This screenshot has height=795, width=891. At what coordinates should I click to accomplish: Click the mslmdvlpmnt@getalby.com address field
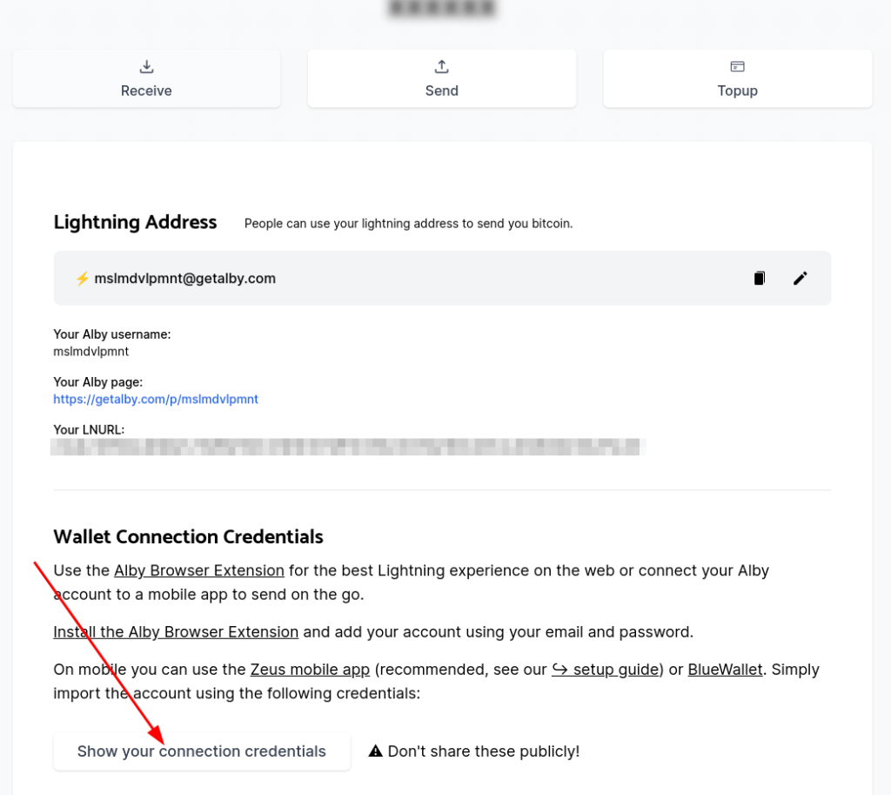(442, 278)
